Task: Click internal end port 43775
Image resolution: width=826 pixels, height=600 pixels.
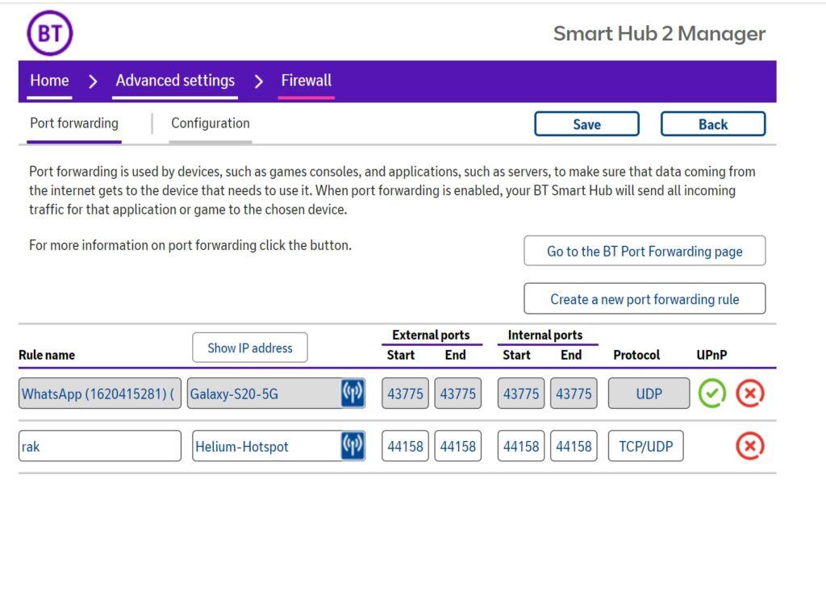Action: coord(574,394)
